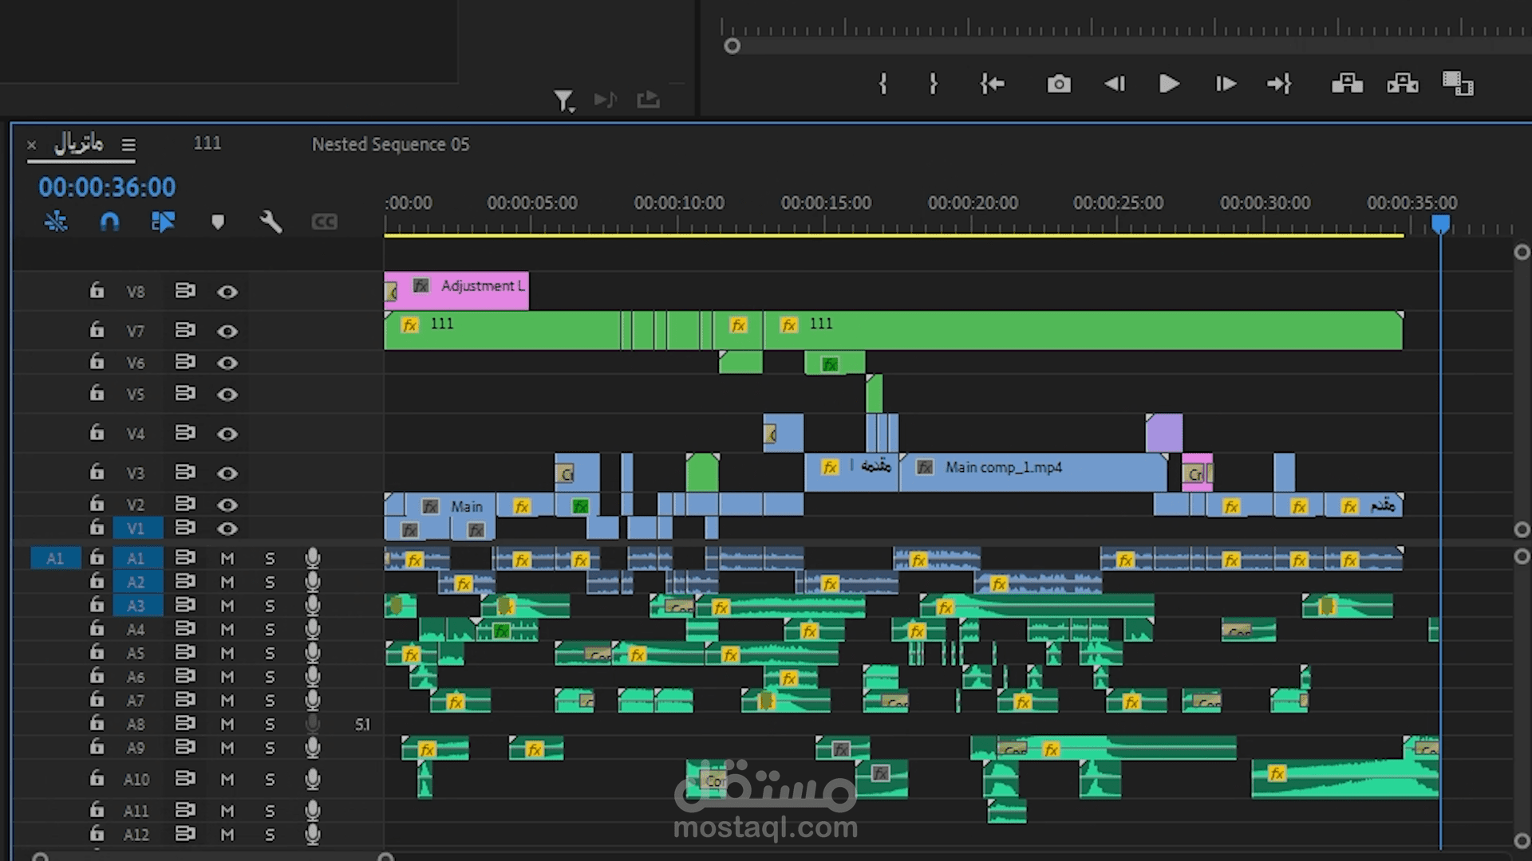Open timeline display settings with the wrench icon
This screenshot has height=861, width=1532.
tap(271, 222)
